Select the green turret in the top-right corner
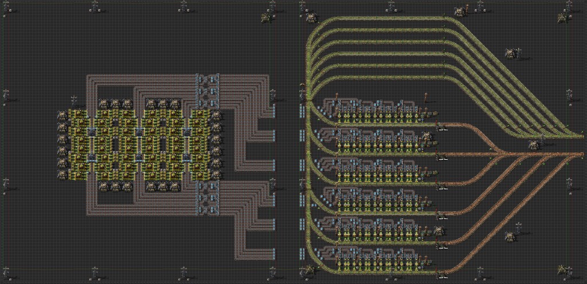 pyautogui.click(x=562, y=17)
